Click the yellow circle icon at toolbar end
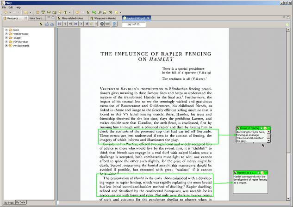Viewport: 293px width, 207px height. 117,12
